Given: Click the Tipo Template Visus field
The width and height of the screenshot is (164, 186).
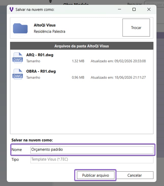Looking at the screenshot, I should click(x=92, y=160).
